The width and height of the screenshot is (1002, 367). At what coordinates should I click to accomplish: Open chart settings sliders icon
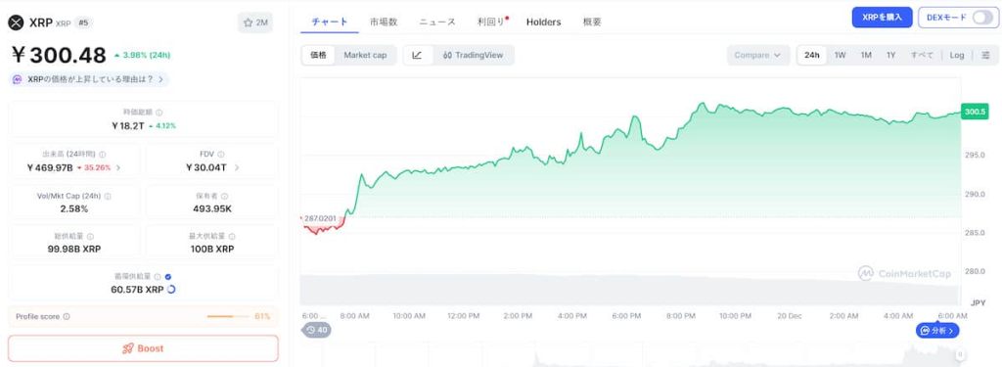tap(986, 55)
